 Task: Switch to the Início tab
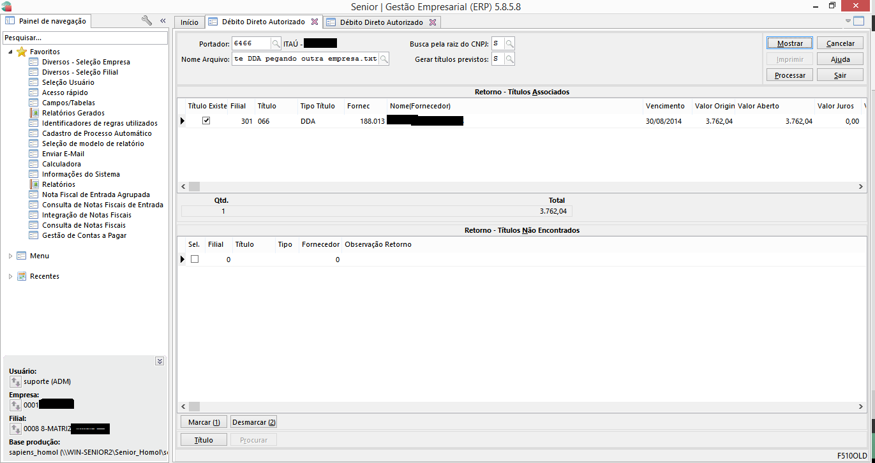(x=189, y=22)
